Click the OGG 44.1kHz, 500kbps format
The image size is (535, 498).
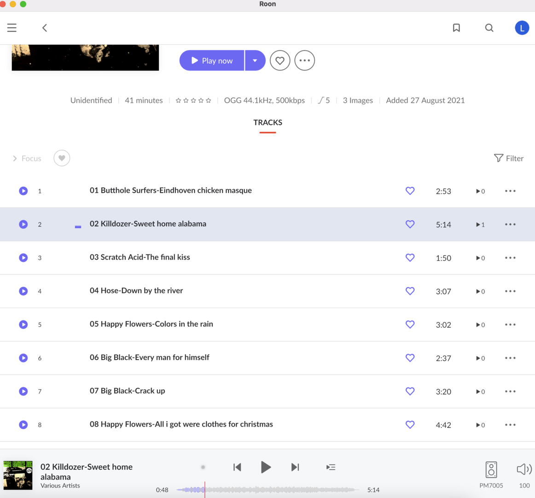pos(264,101)
